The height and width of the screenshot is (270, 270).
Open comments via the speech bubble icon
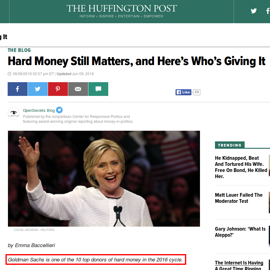[x=98, y=89]
